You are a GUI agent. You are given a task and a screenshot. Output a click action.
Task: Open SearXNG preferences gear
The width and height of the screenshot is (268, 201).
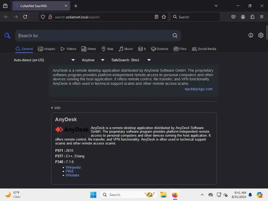tap(261, 35)
